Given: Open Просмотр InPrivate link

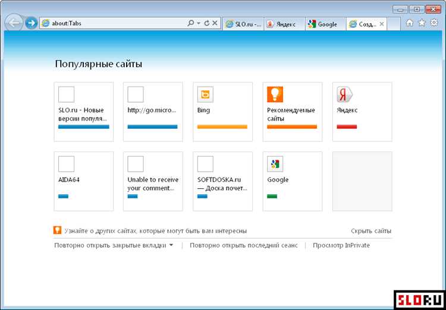Looking at the screenshot, I should (x=341, y=245).
